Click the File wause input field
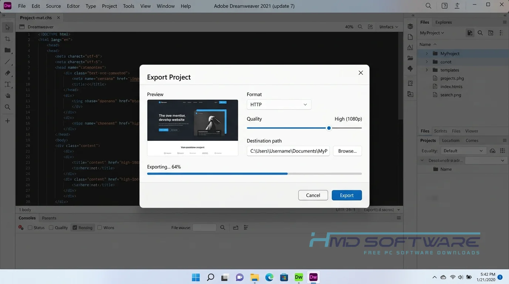509x284 pixels. [x=204, y=228]
